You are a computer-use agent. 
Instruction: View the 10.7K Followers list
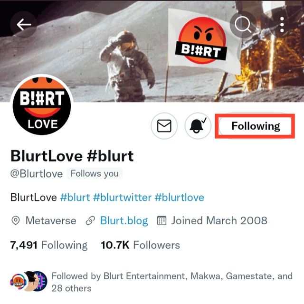141,245
